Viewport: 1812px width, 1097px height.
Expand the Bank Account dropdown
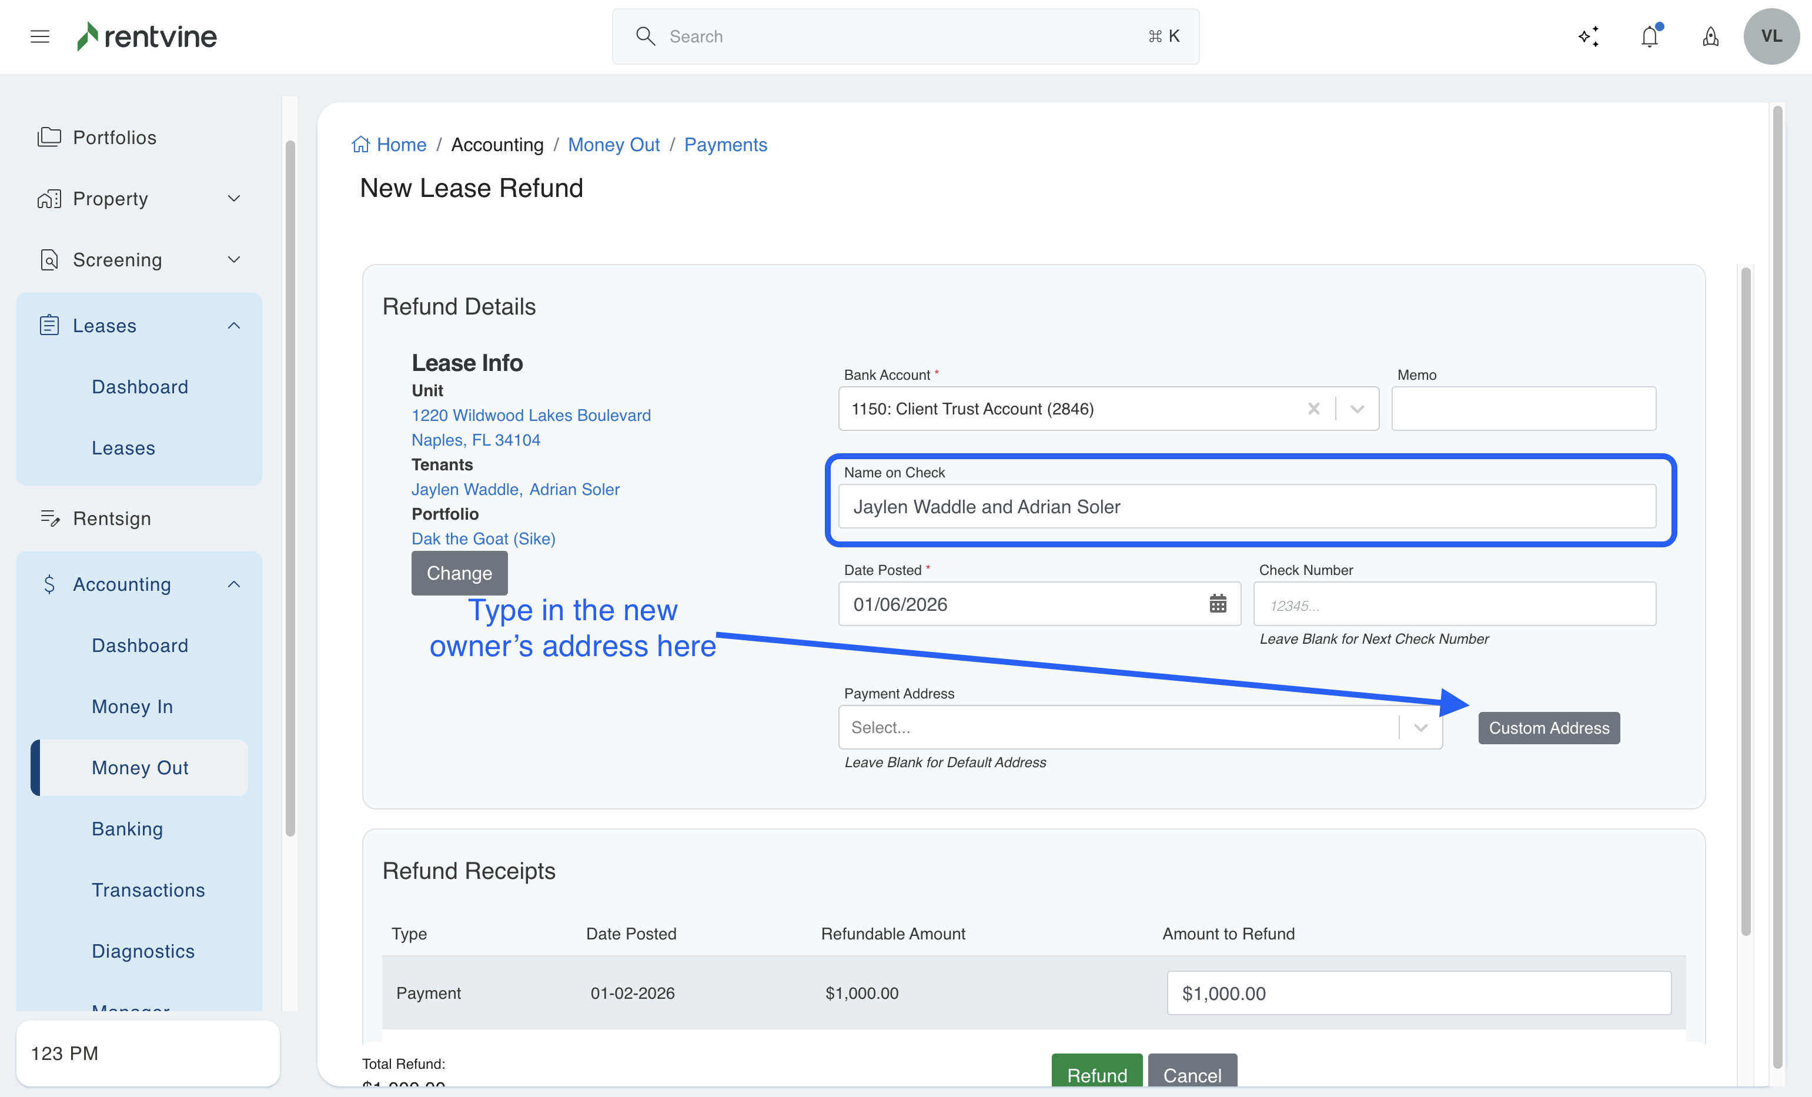point(1358,409)
